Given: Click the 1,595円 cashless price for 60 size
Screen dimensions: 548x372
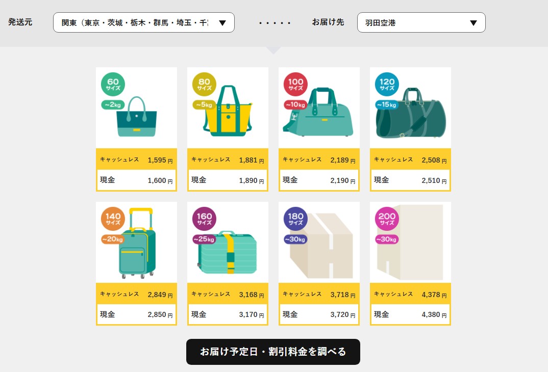Looking at the screenshot, I should tap(157, 160).
